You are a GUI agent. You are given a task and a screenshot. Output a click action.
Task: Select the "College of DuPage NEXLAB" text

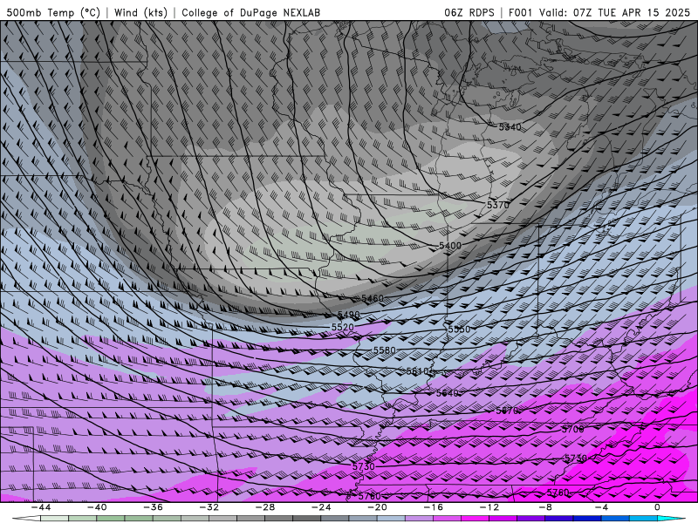(250, 12)
